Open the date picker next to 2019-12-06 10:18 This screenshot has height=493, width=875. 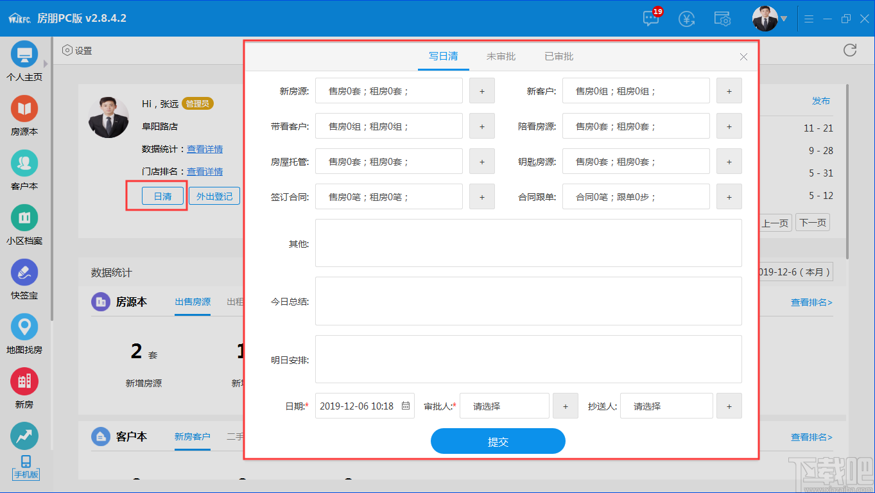coord(406,406)
